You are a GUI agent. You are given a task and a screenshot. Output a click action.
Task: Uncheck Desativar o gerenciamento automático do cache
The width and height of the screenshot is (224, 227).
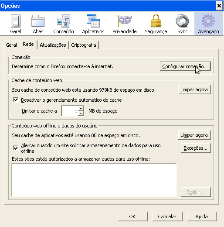[x=16, y=100]
